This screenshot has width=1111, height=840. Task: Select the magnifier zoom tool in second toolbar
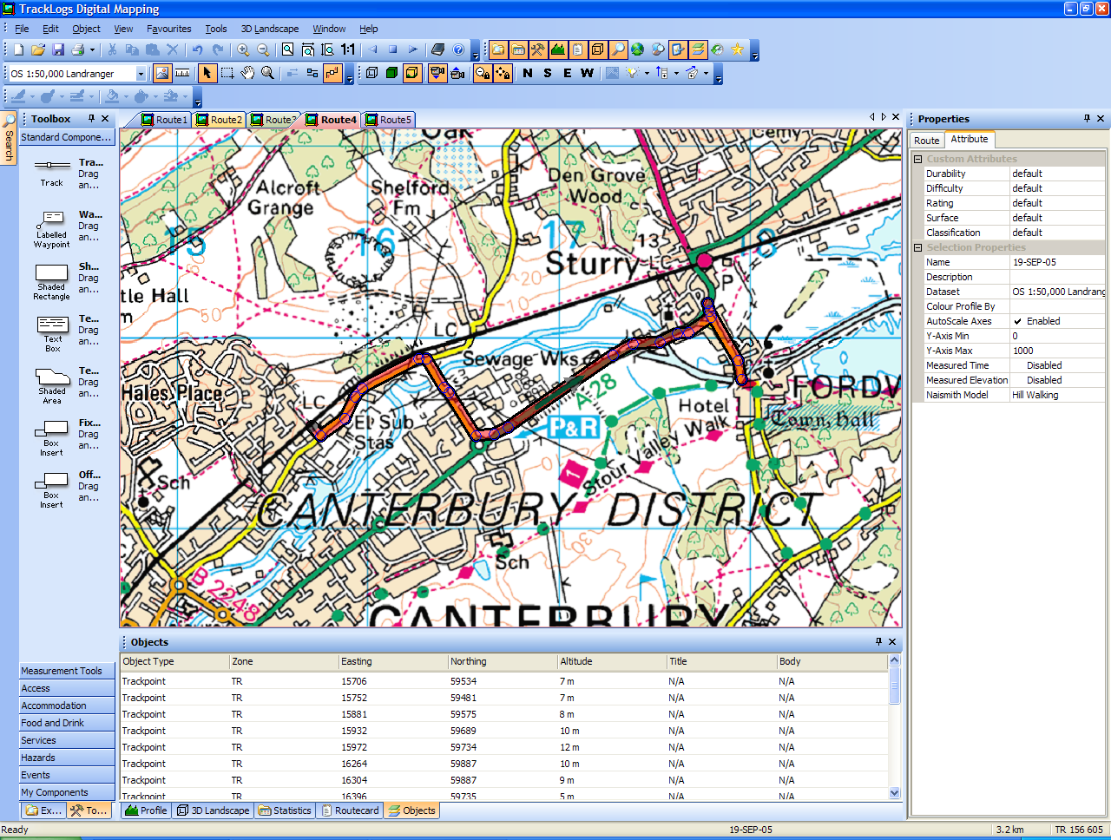267,74
